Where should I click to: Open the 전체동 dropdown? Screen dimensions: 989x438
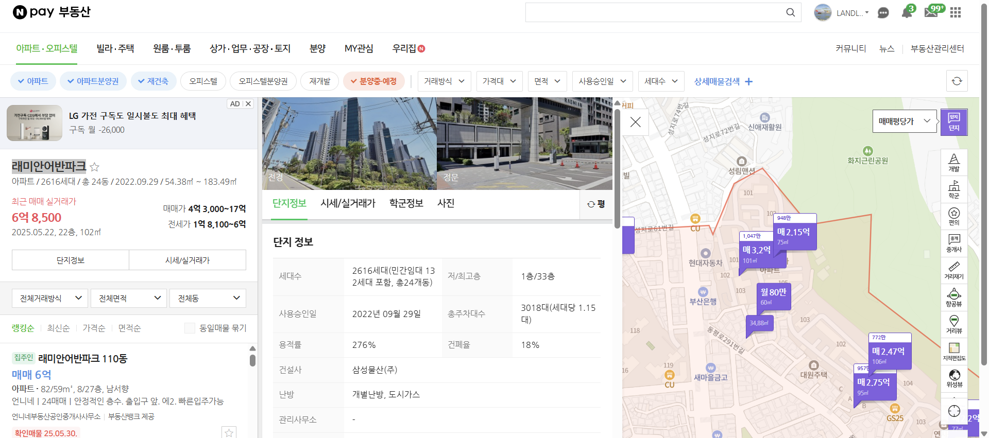point(208,298)
